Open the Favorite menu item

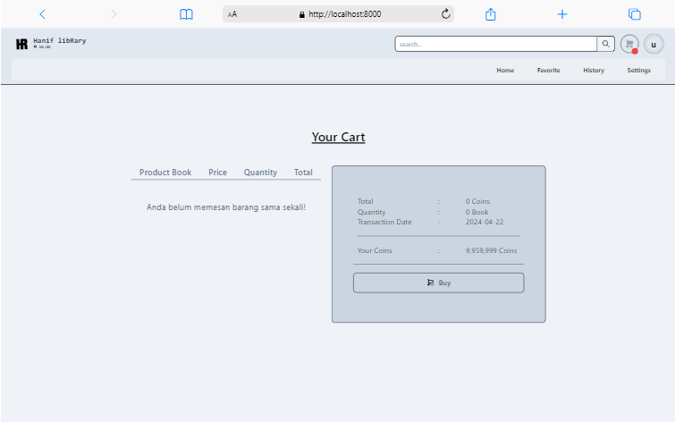click(548, 71)
